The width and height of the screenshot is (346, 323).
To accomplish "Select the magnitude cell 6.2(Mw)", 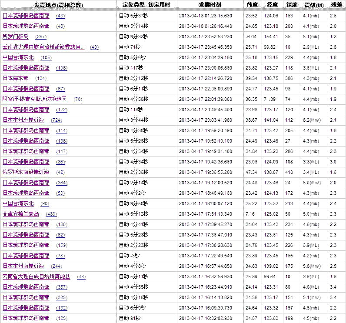I will coord(312,120).
